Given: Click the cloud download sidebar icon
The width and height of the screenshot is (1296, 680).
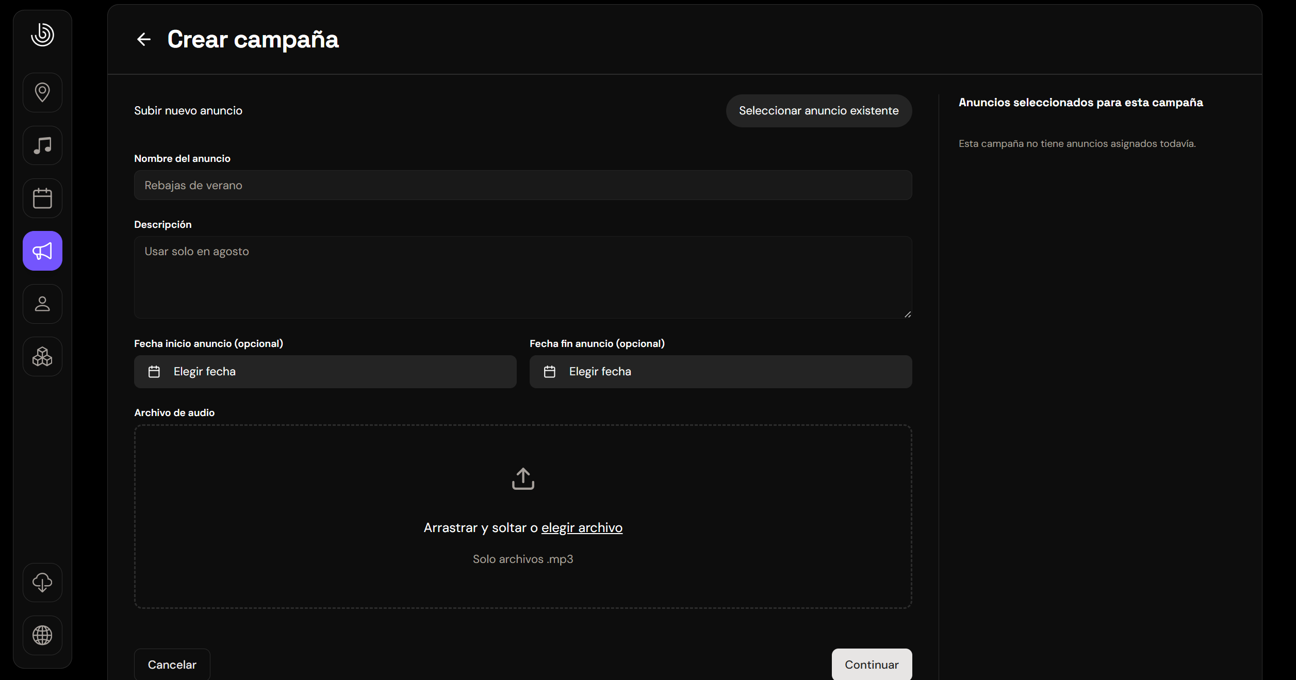Looking at the screenshot, I should (x=42, y=583).
